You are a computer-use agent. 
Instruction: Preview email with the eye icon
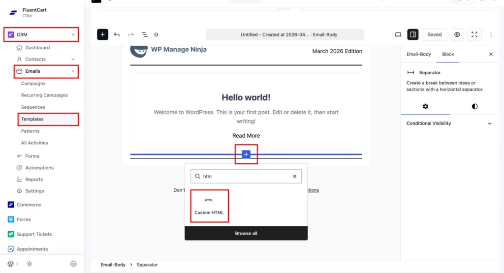(457, 34)
